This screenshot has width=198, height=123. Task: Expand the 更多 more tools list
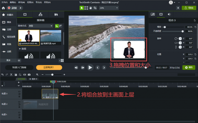point(8,60)
